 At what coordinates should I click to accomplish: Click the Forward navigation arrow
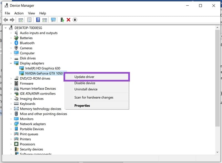click(12, 19)
